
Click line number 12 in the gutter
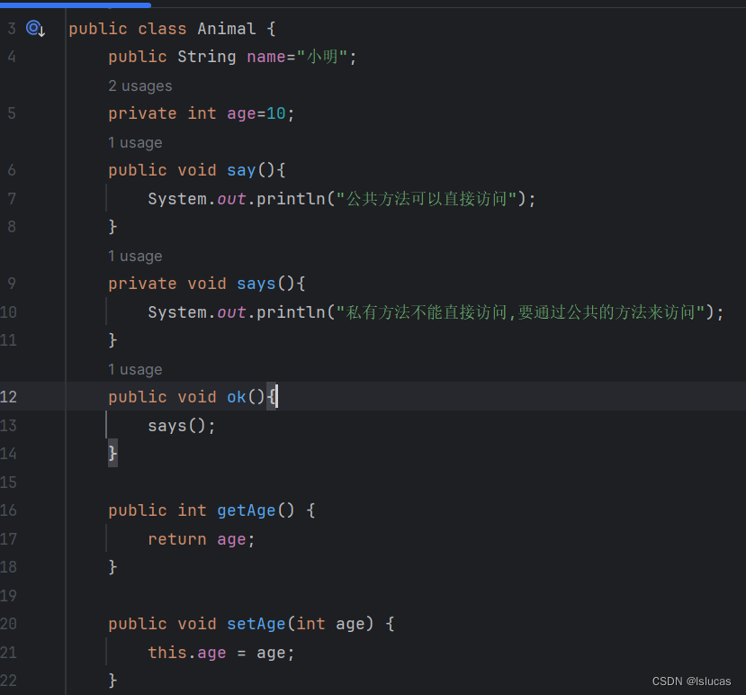point(9,397)
